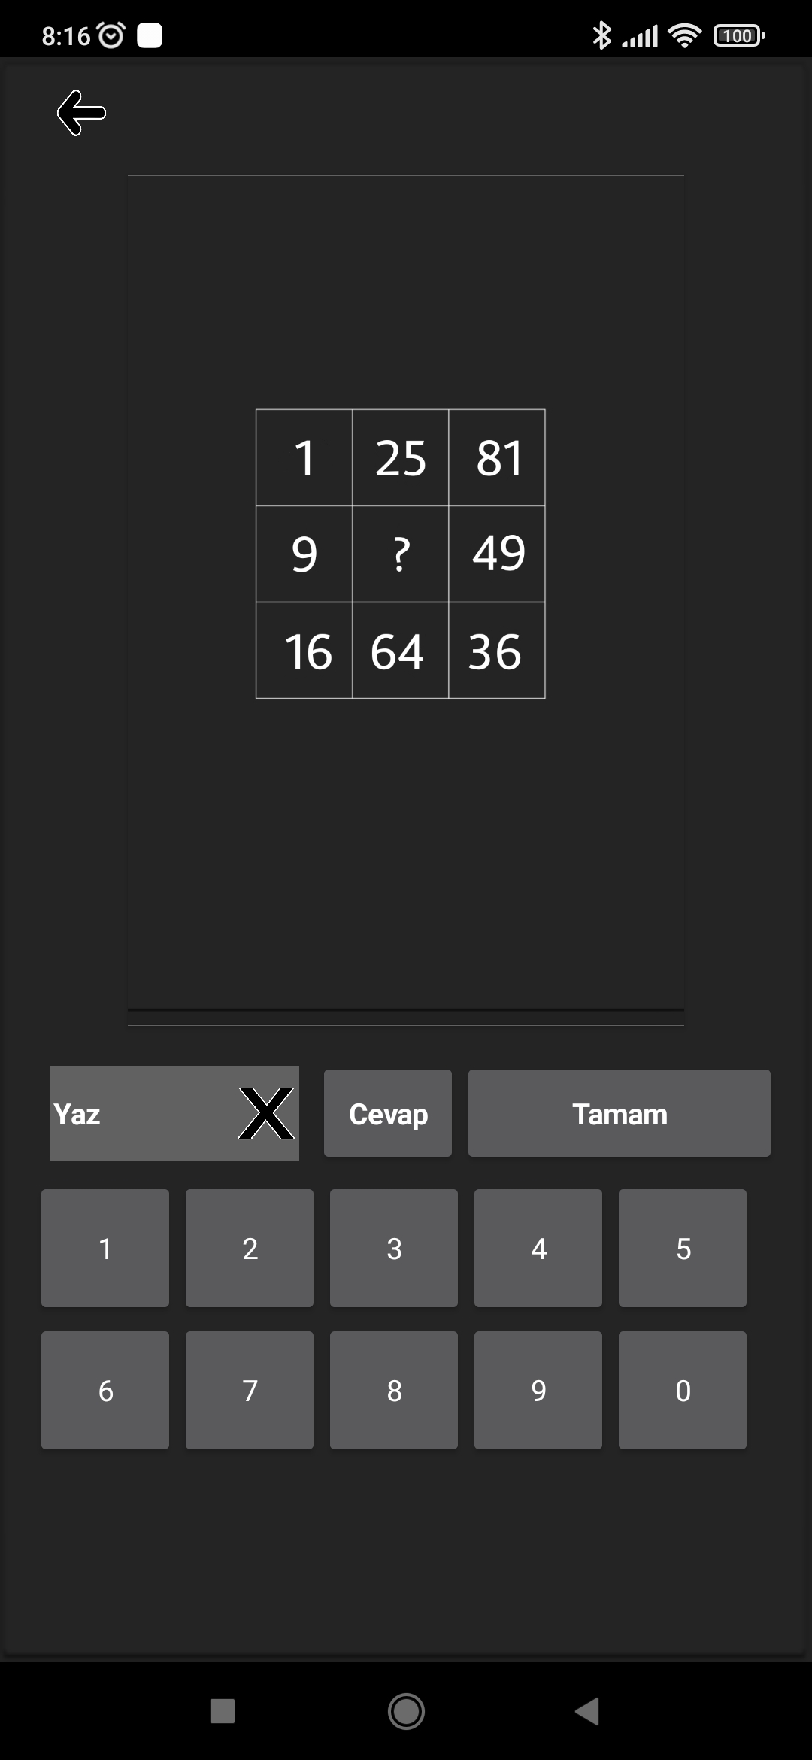Submit answer with Tamam button
Image resolution: width=812 pixels, height=1760 pixels.
(620, 1113)
